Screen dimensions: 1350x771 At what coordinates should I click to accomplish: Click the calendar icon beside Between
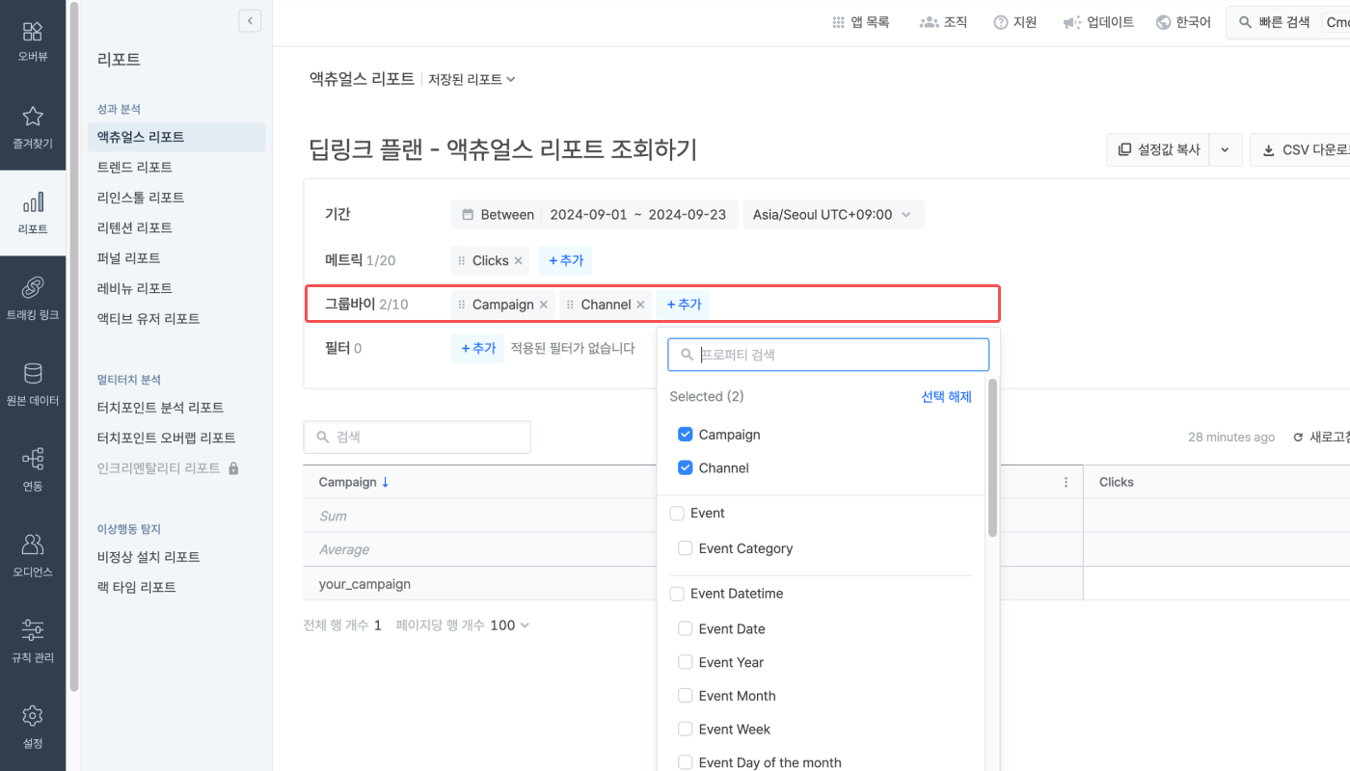coord(468,215)
